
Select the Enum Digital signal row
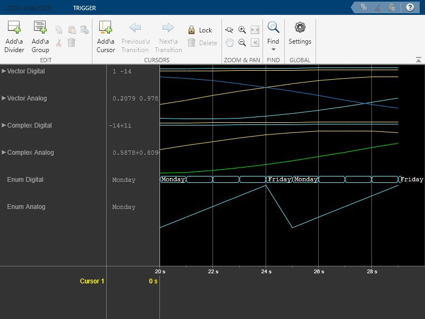[25, 180]
